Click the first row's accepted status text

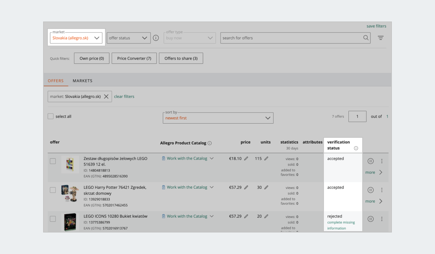pos(335,158)
